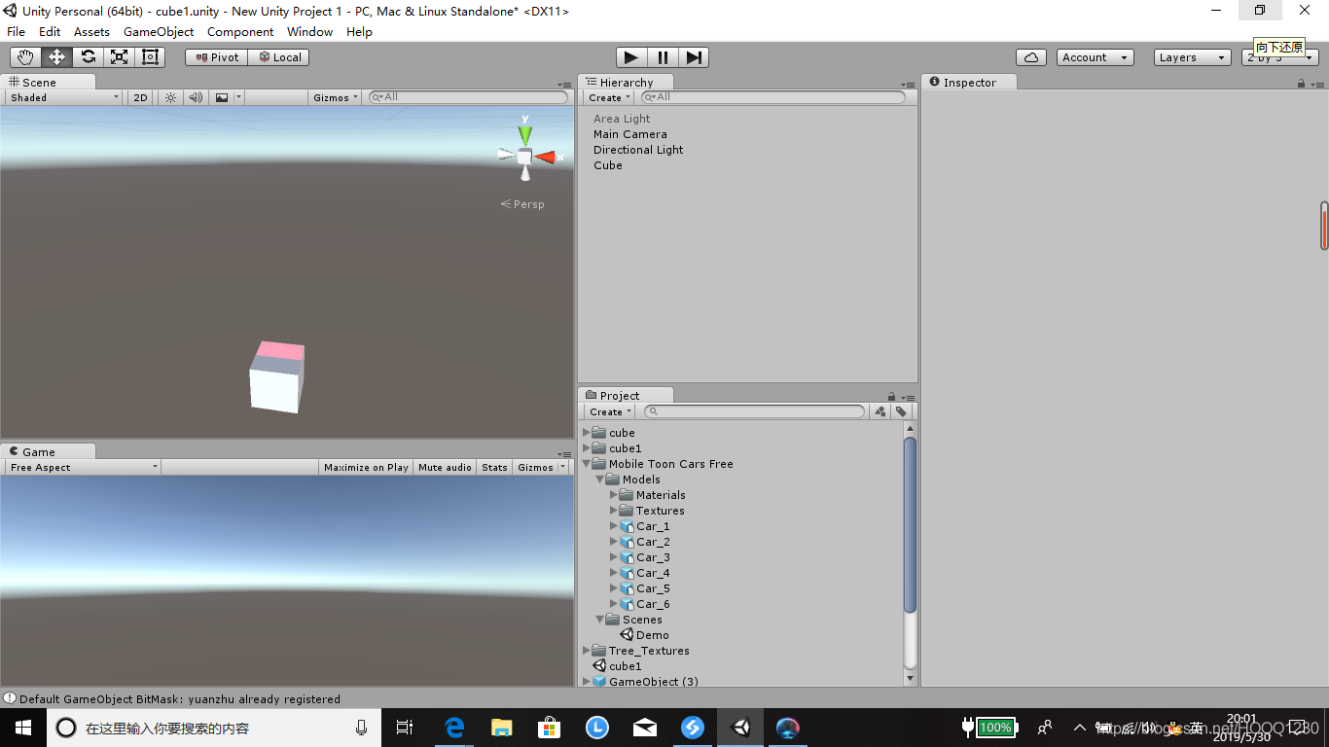Open the File menu
This screenshot has height=747, width=1329.
click(x=17, y=32)
